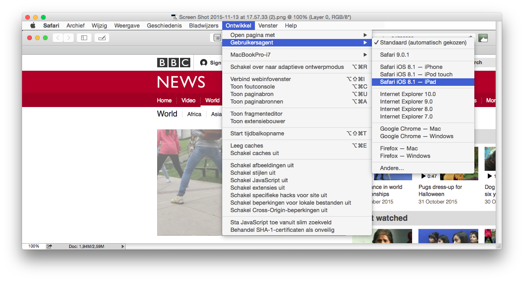Click the document proxy icon in title bar
Image resolution: width=524 pixels, height=281 pixels.
[x=174, y=17]
